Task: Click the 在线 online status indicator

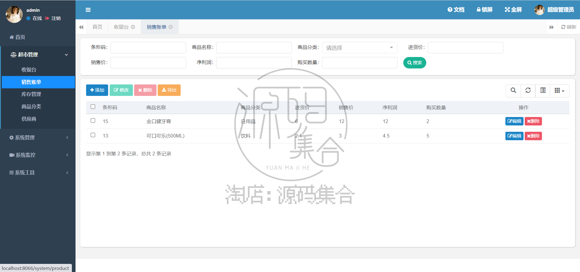Action: (x=34, y=18)
